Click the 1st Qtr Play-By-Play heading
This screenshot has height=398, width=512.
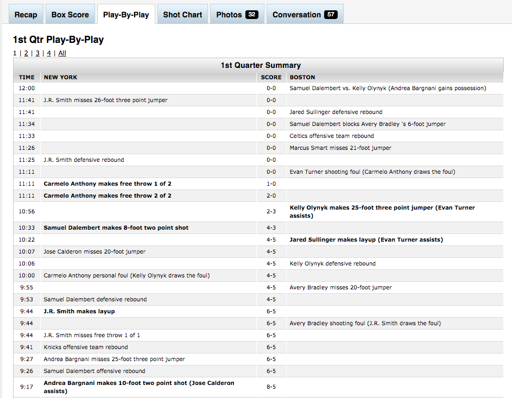pos(59,40)
